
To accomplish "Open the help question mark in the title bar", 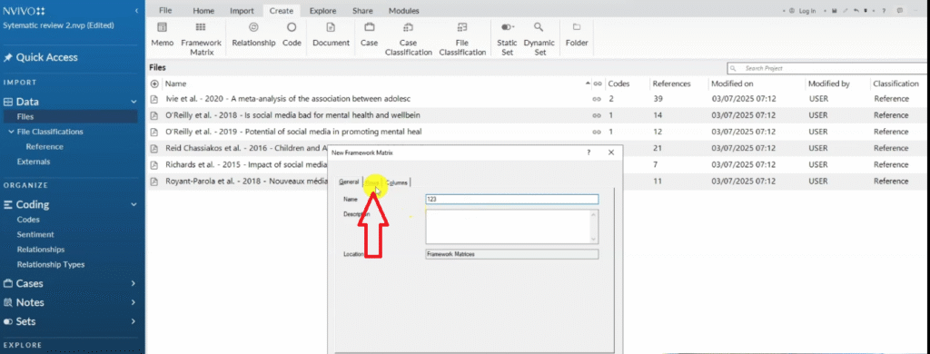I will point(884,11).
